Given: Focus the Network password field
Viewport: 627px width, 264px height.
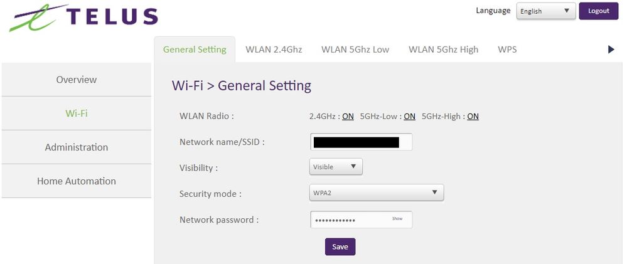Looking at the screenshot, I should pyautogui.click(x=348, y=220).
